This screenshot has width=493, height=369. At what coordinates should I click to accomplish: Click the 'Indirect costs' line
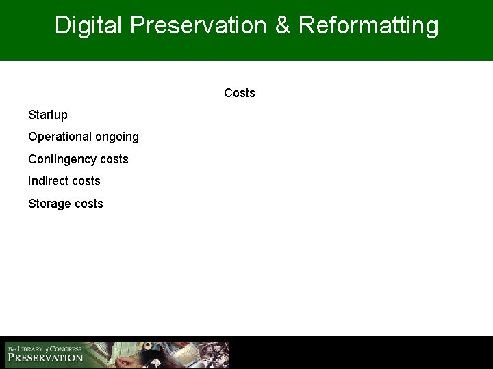coord(64,181)
